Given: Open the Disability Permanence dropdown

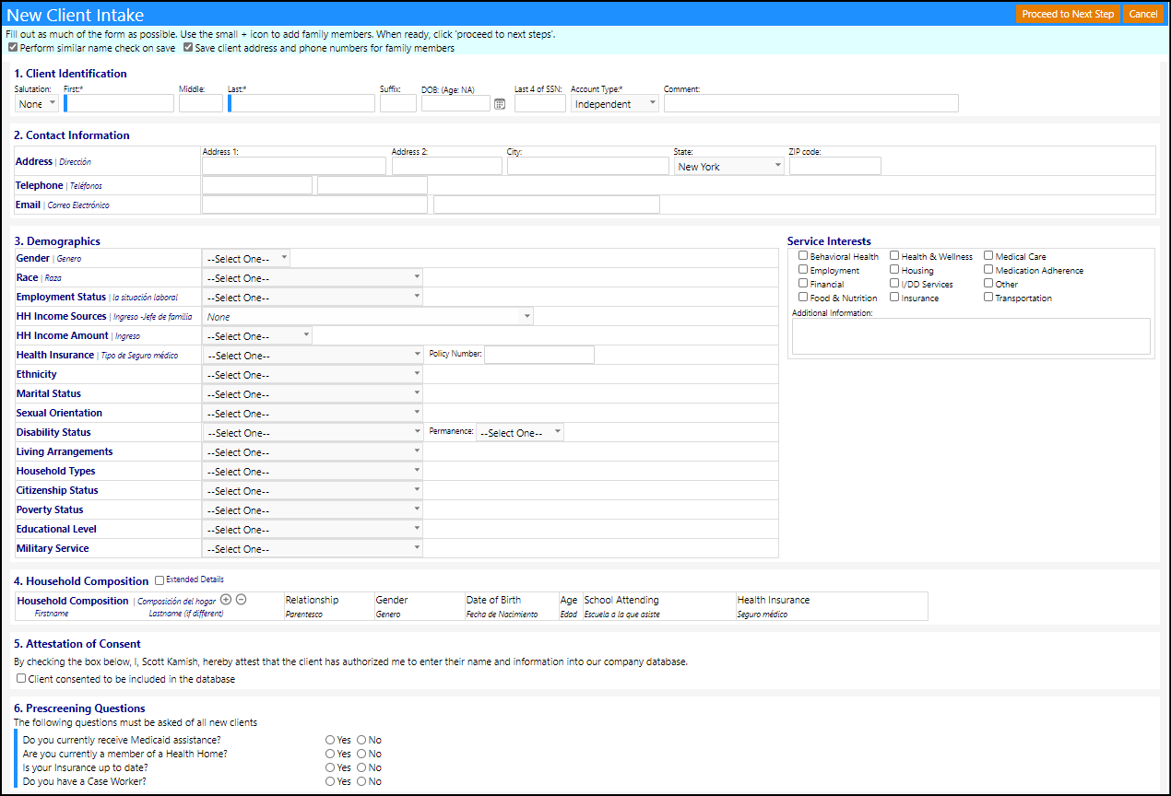Looking at the screenshot, I should pos(519,432).
